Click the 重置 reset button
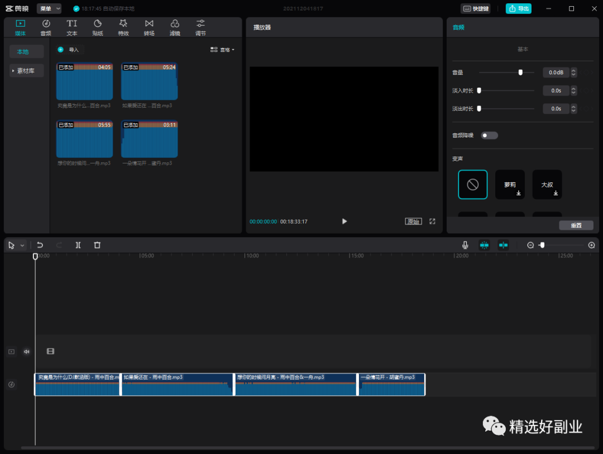Screen dimensions: 603x454 click(576, 225)
